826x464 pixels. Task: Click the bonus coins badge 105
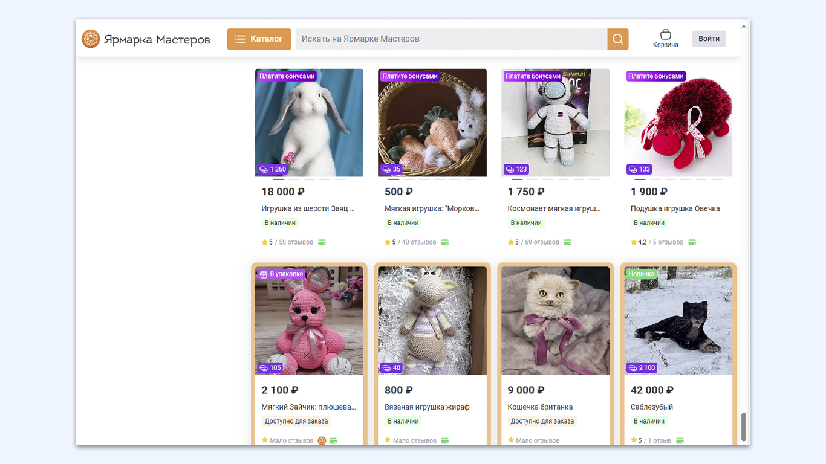[x=270, y=367]
